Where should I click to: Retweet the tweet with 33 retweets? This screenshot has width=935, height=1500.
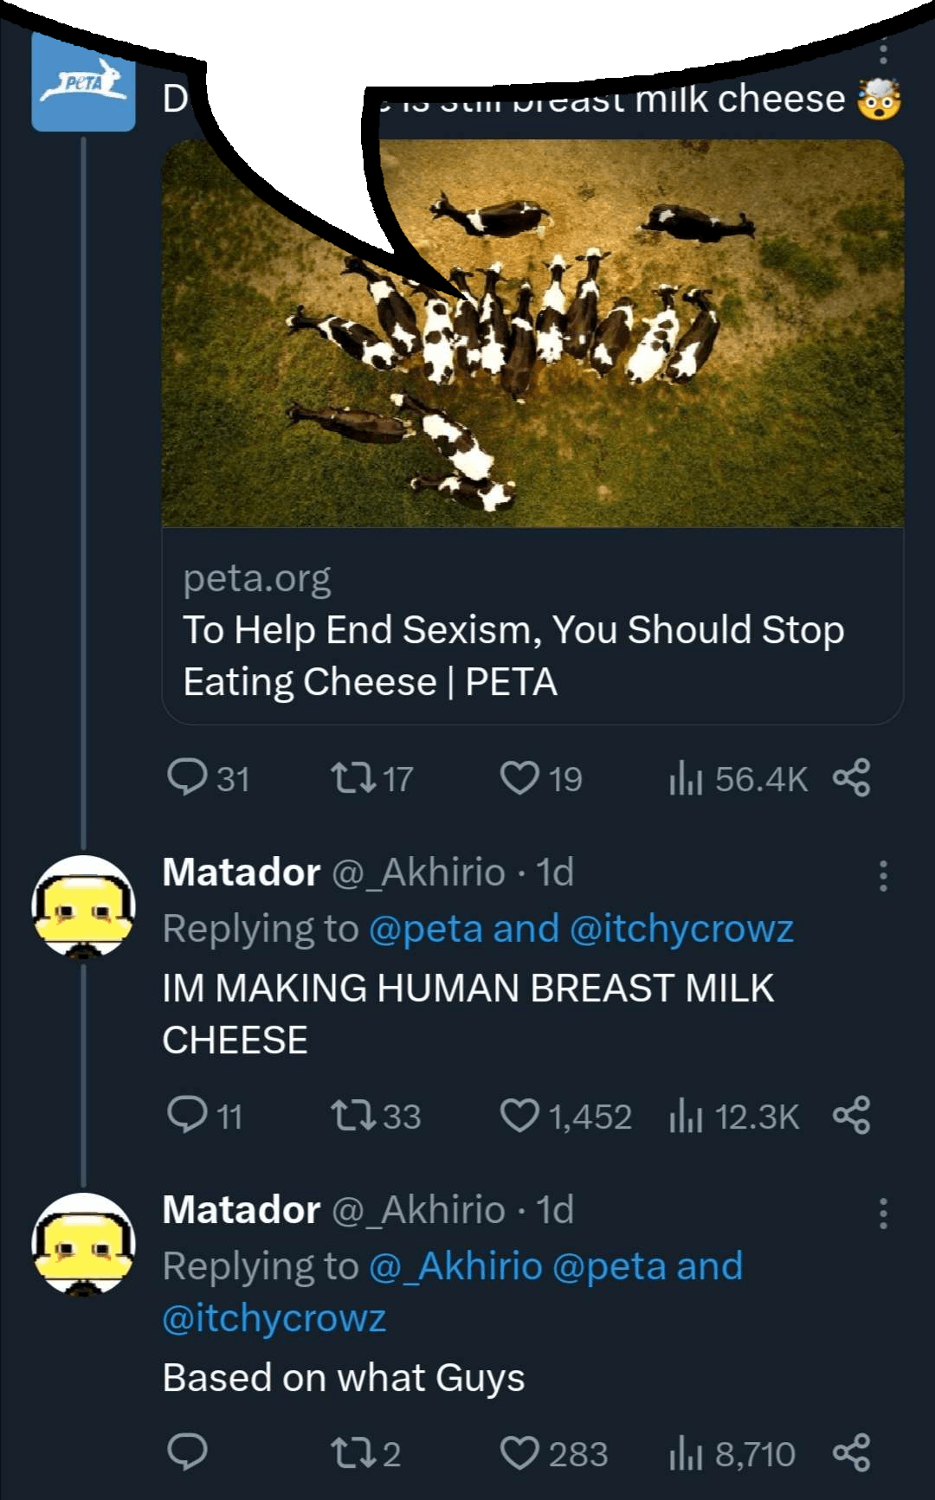[353, 1115]
